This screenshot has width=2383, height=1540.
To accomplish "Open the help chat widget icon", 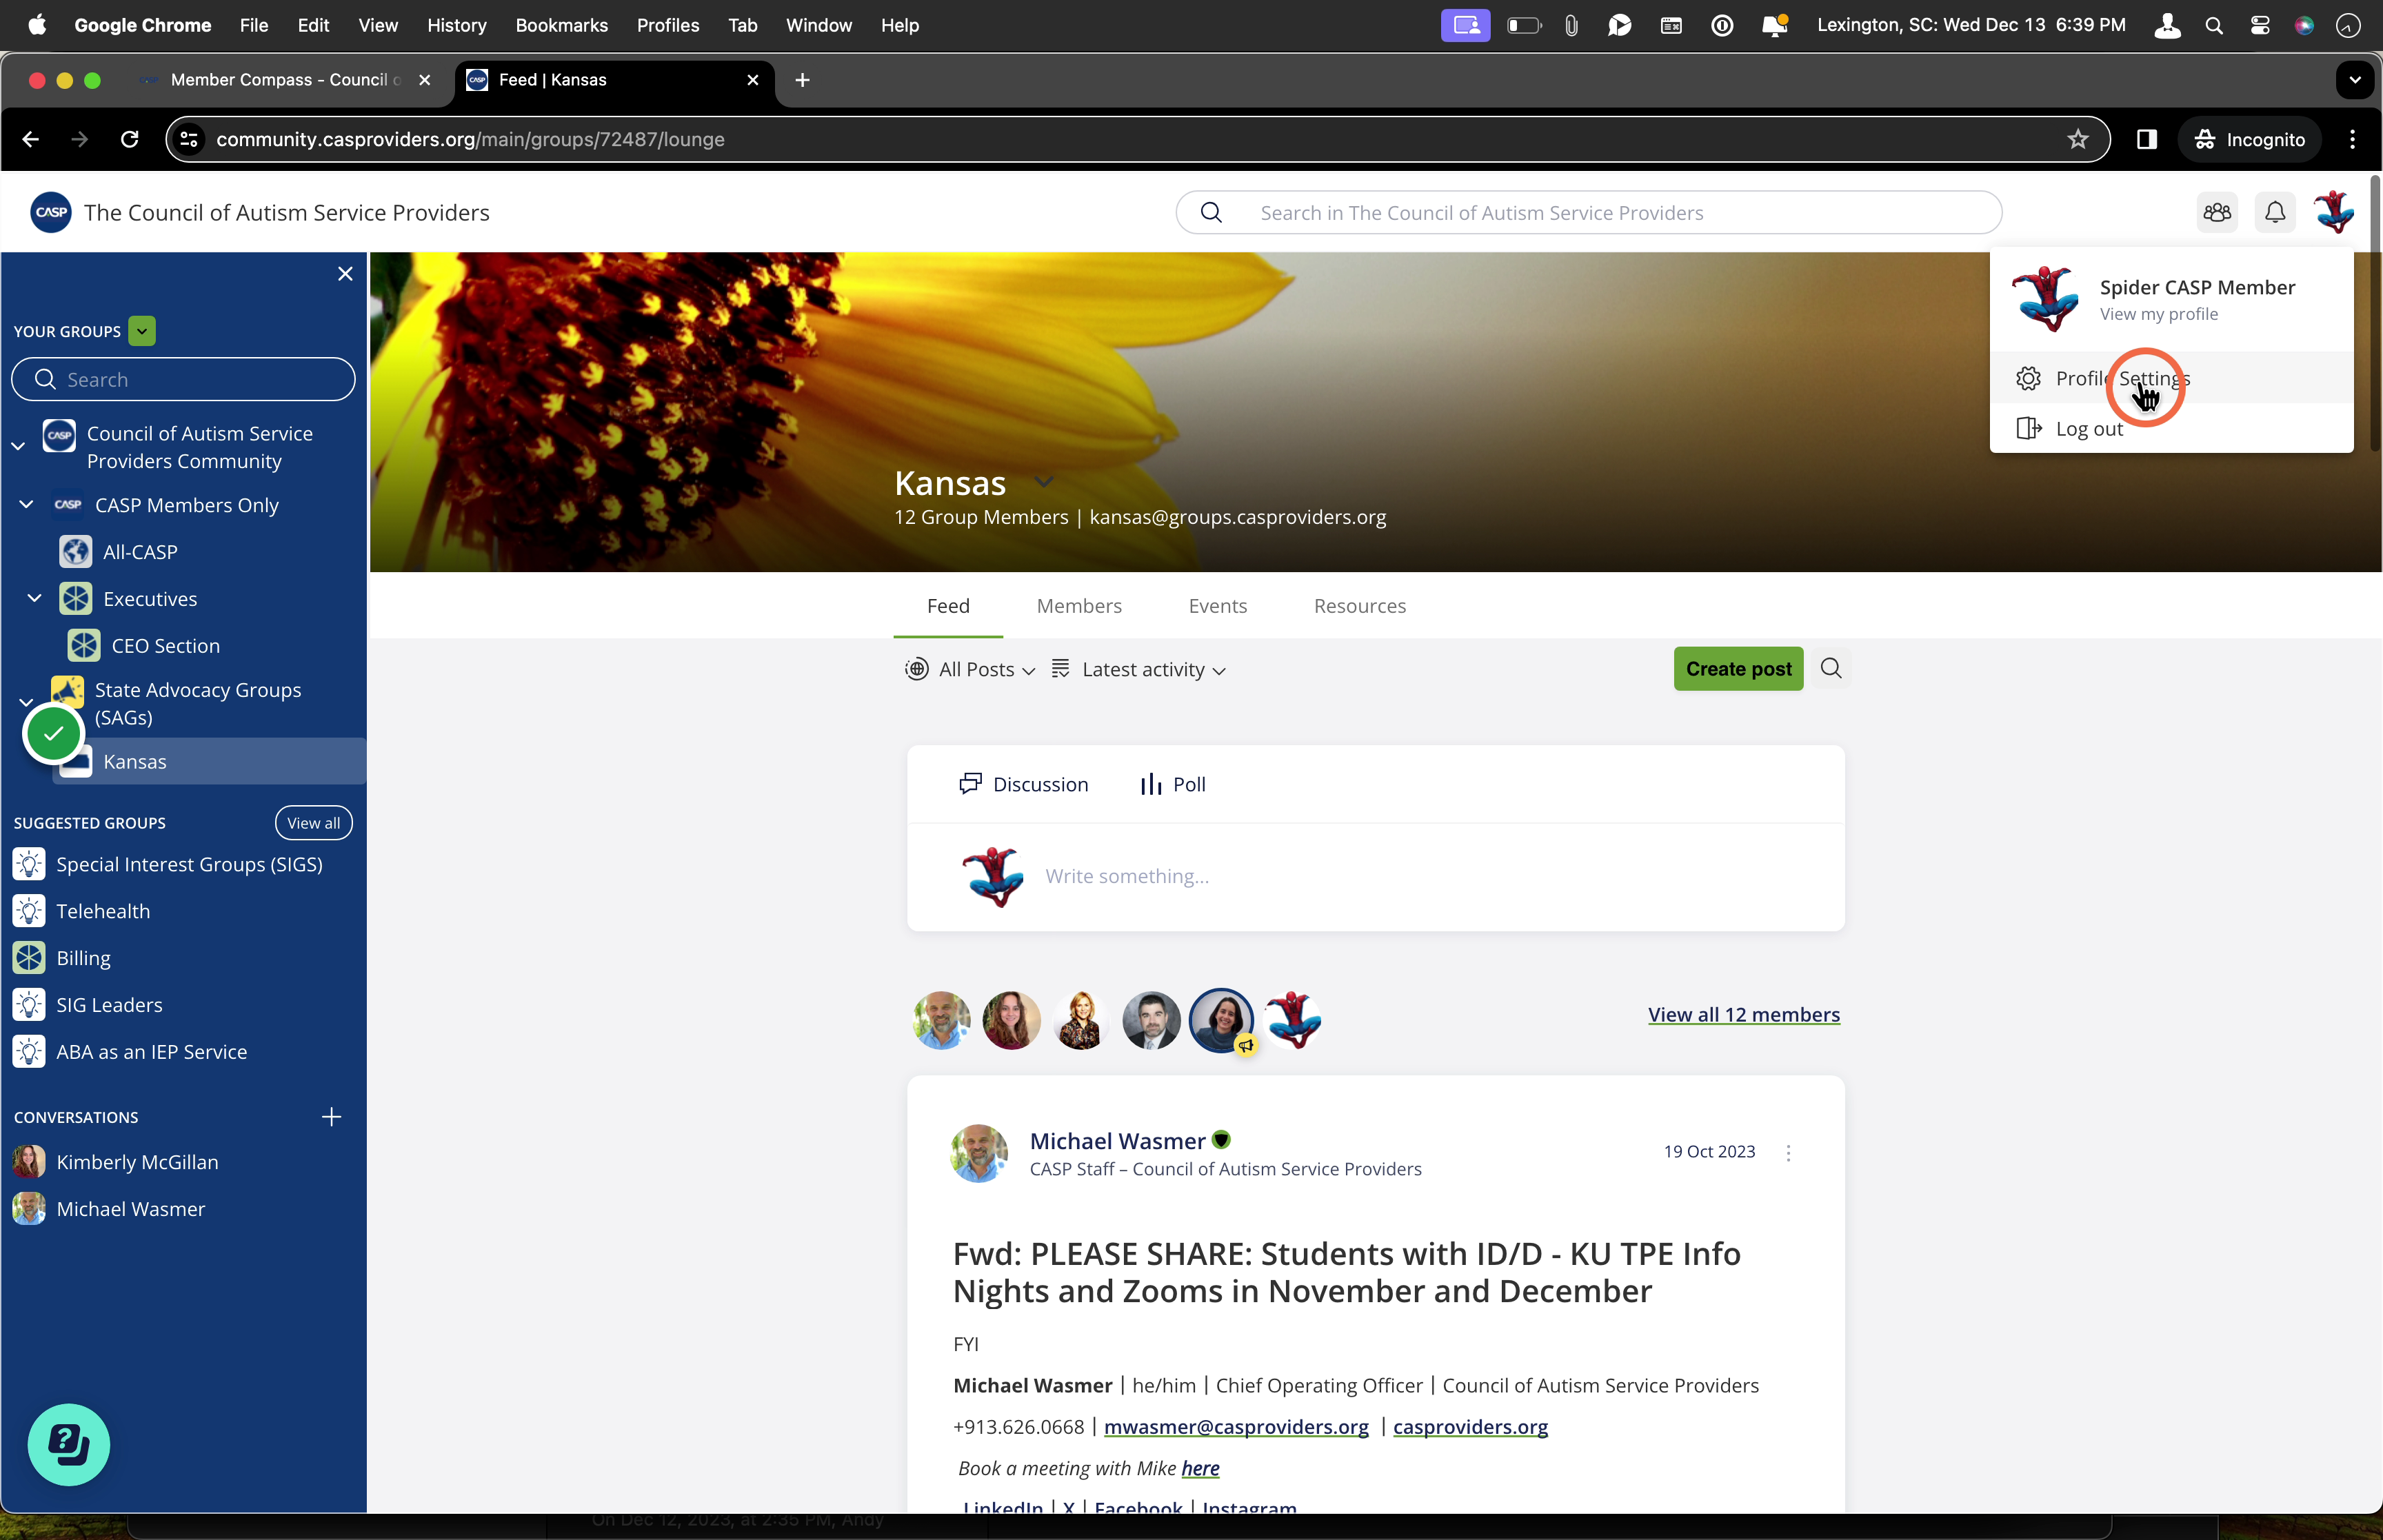I will 69,1444.
